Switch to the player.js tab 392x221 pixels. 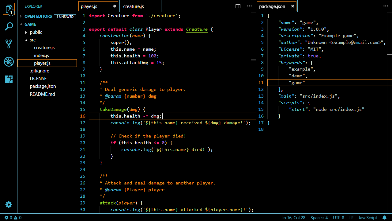point(98,6)
